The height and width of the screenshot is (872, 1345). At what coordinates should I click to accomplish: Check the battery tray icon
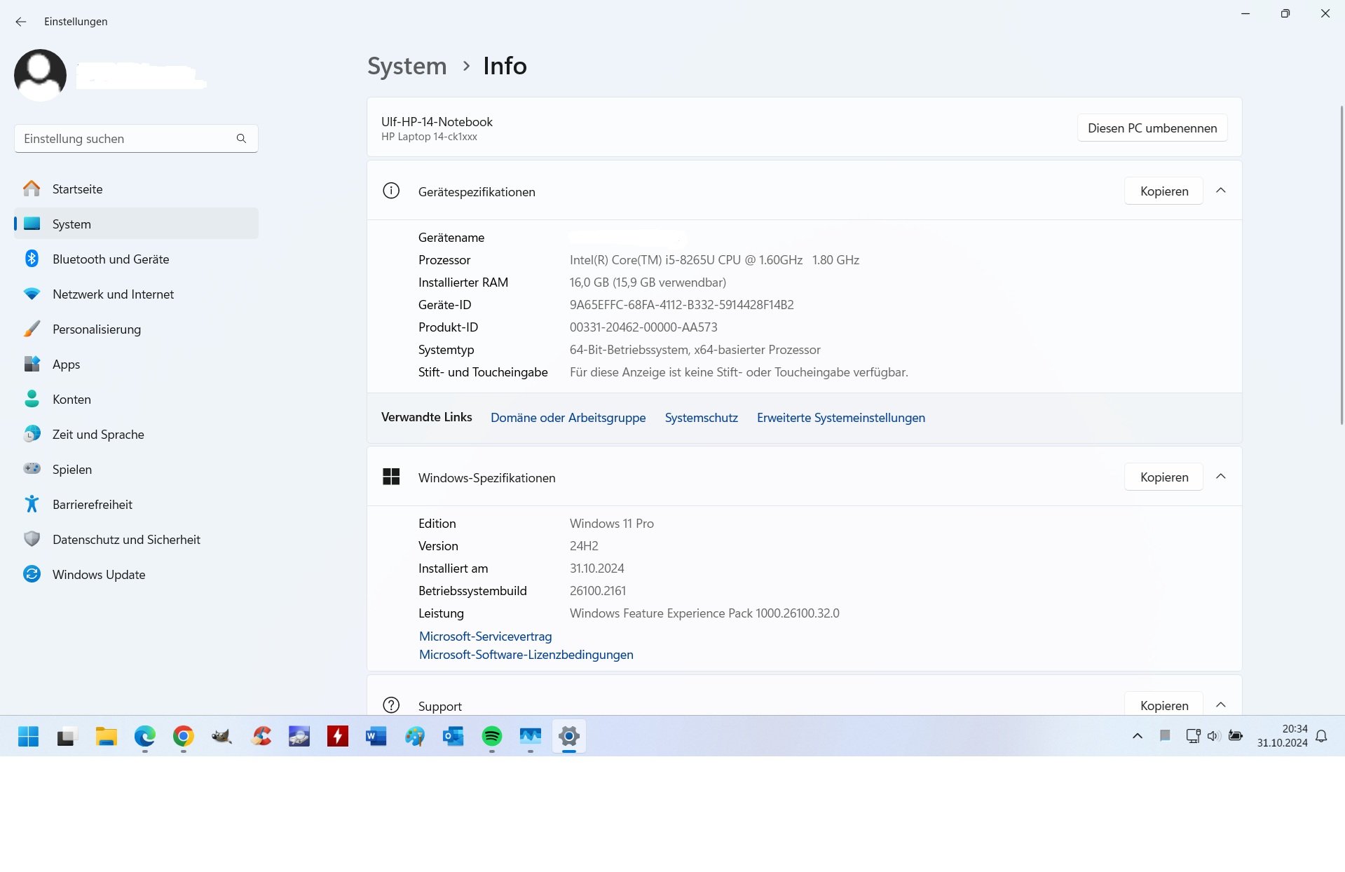(1236, 736)
